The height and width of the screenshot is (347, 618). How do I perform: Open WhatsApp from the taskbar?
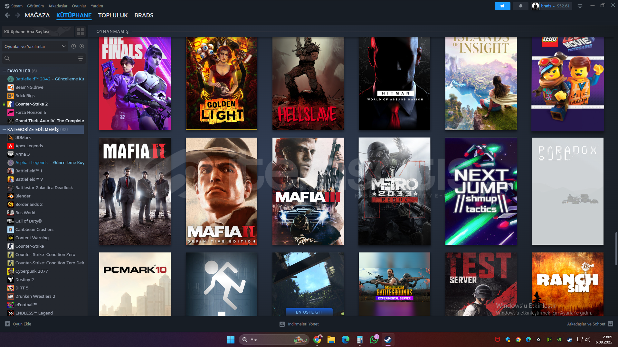(374, 340)
